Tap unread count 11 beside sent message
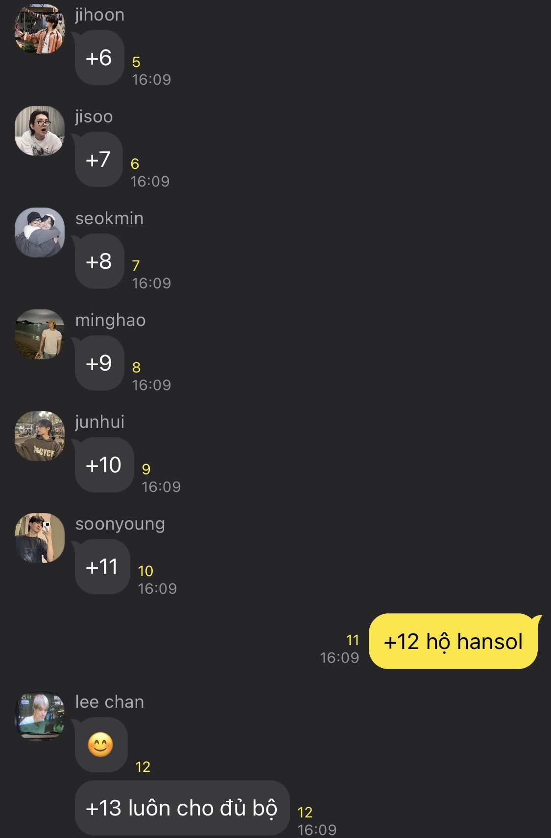The width and height of the screenshot is (551, 838). 353,640
